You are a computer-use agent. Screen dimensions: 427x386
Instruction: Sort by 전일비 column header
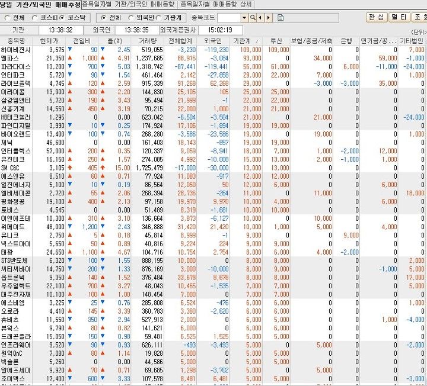point(82,41)
